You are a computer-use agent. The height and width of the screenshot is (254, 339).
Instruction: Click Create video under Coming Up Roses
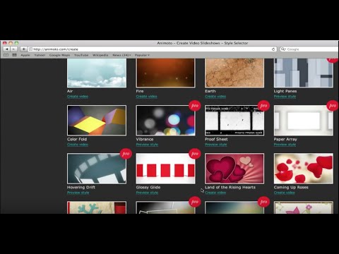click(x=284, y=193)
